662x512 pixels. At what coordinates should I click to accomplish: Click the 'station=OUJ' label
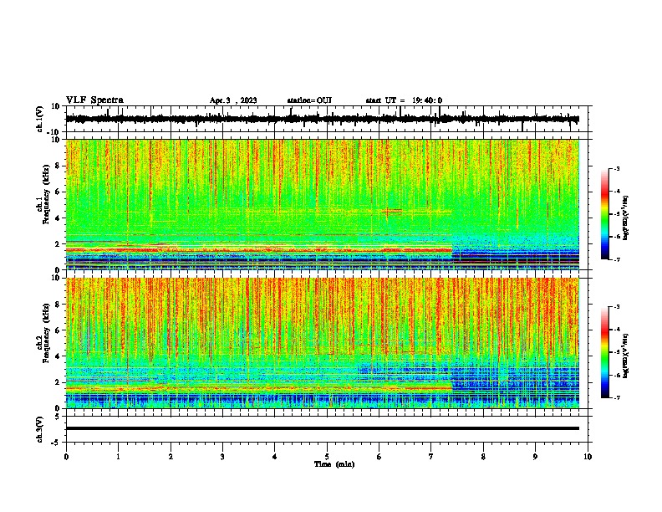(309, 100)
